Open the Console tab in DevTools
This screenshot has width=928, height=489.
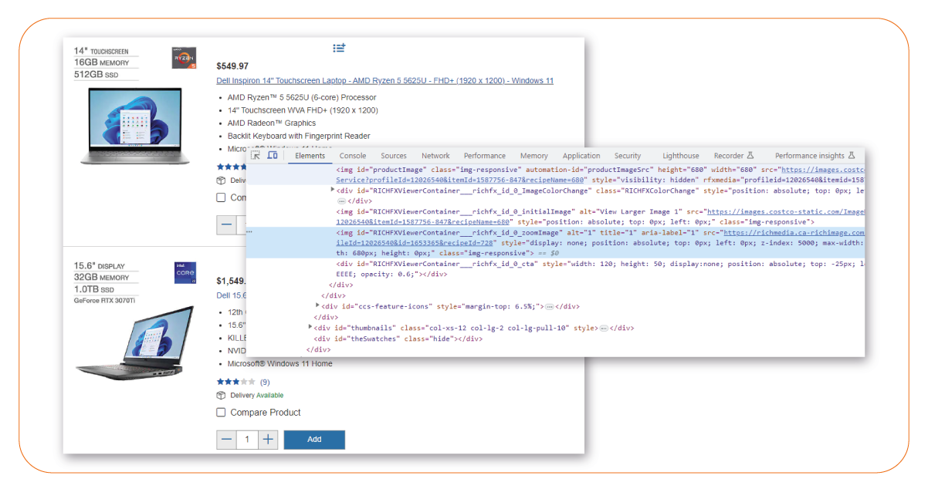353,156
